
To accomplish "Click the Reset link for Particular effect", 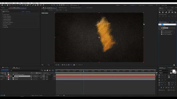I will coord(23,12).
